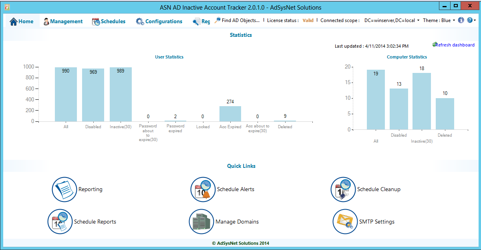Click the Reporting quick link icon

pos(64,189)
